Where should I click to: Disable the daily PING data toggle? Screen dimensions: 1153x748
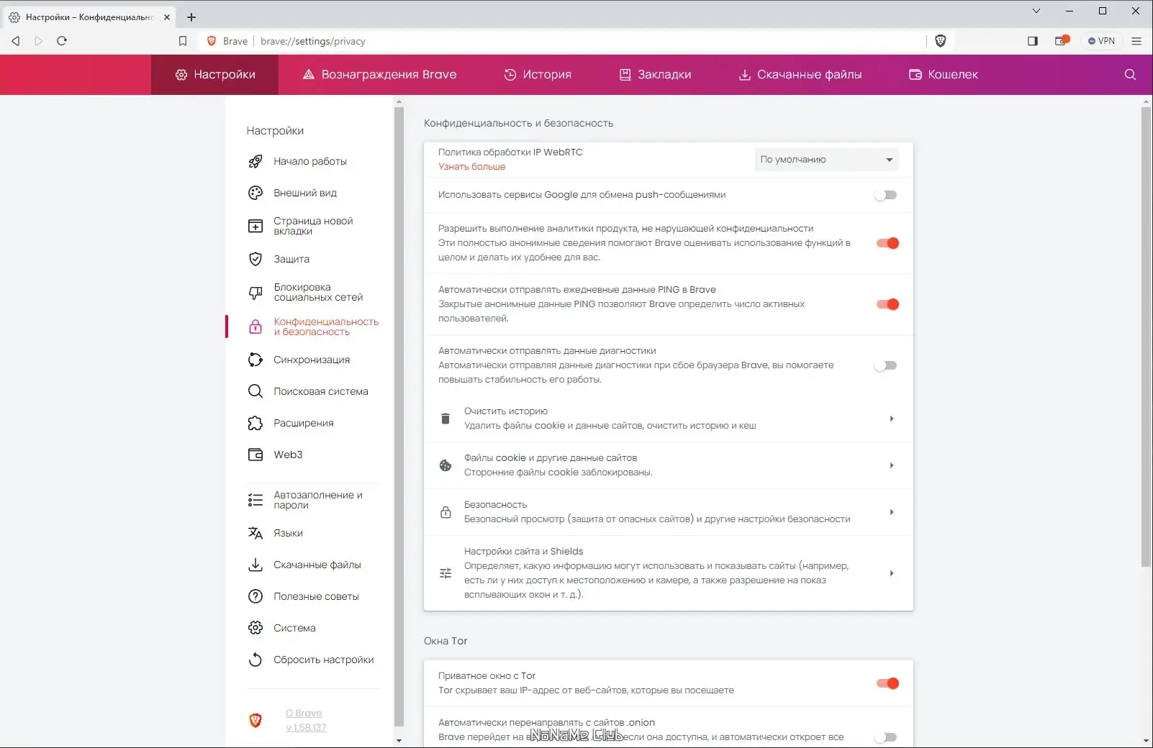[887, 304]
